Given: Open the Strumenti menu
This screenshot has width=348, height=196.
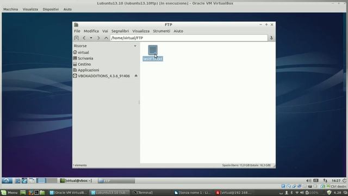Looking at the screenshot, I should click(x=161, y=31).
